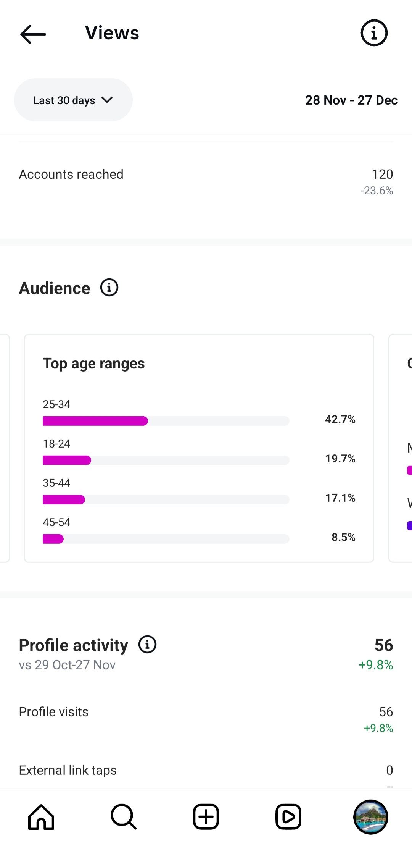Go to the Home feed icon
Screen dimensions: 412x842
[x=41, y=817]
